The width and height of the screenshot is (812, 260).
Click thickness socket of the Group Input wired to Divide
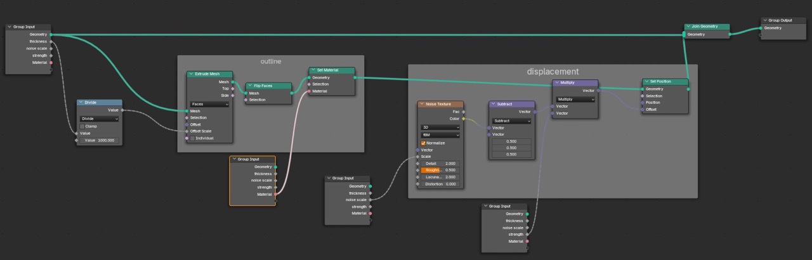point(51,41)
